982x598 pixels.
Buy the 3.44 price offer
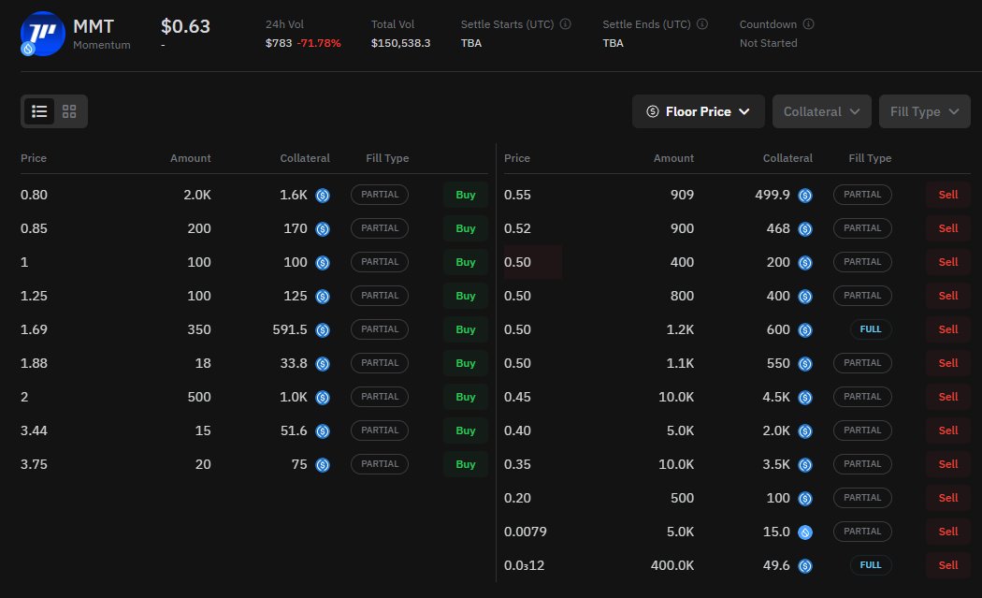click(x=466, y=430)
